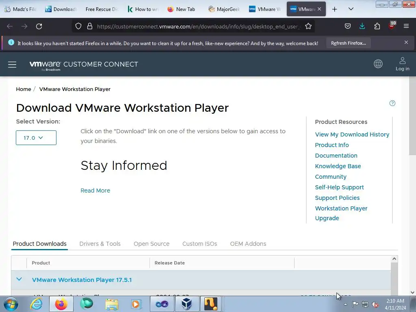Viewport: 416px width, 312px height.
Task: Click the VMware Customer Connect logo
Action: click(84, 65)
